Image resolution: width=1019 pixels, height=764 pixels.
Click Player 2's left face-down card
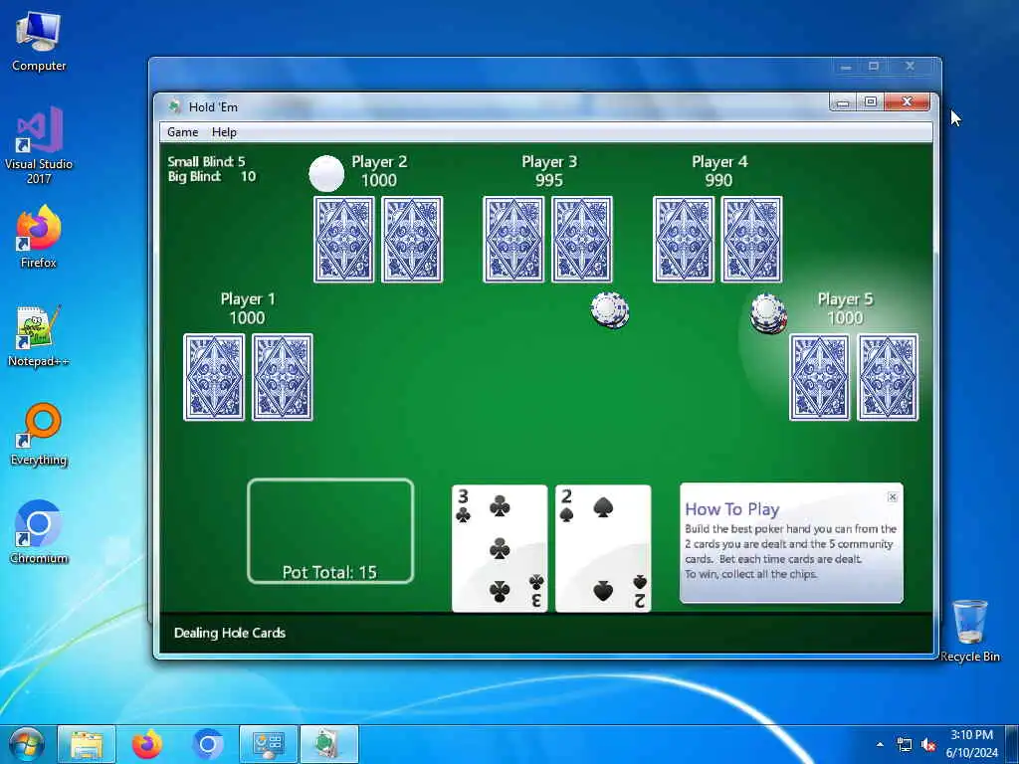(343, 240)
